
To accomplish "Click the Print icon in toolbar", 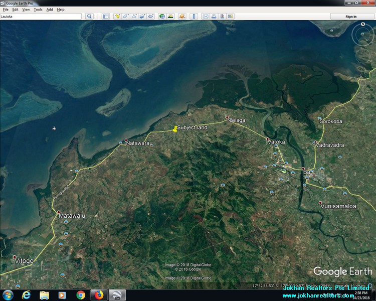I will (x=214, y=16).
